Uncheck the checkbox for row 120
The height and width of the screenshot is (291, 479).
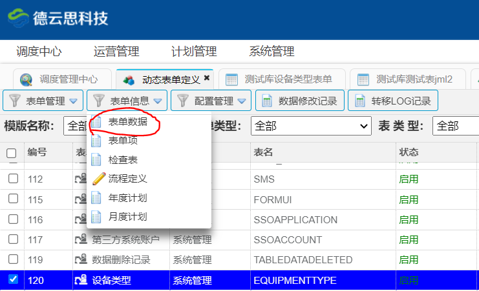point(12,280)
